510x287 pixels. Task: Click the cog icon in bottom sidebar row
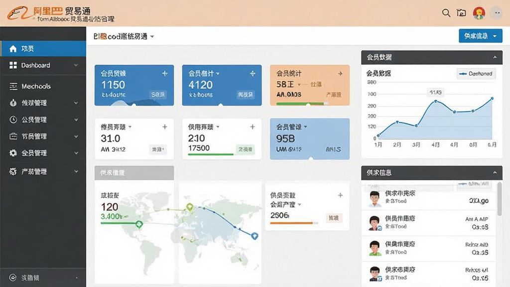[13, 171]
